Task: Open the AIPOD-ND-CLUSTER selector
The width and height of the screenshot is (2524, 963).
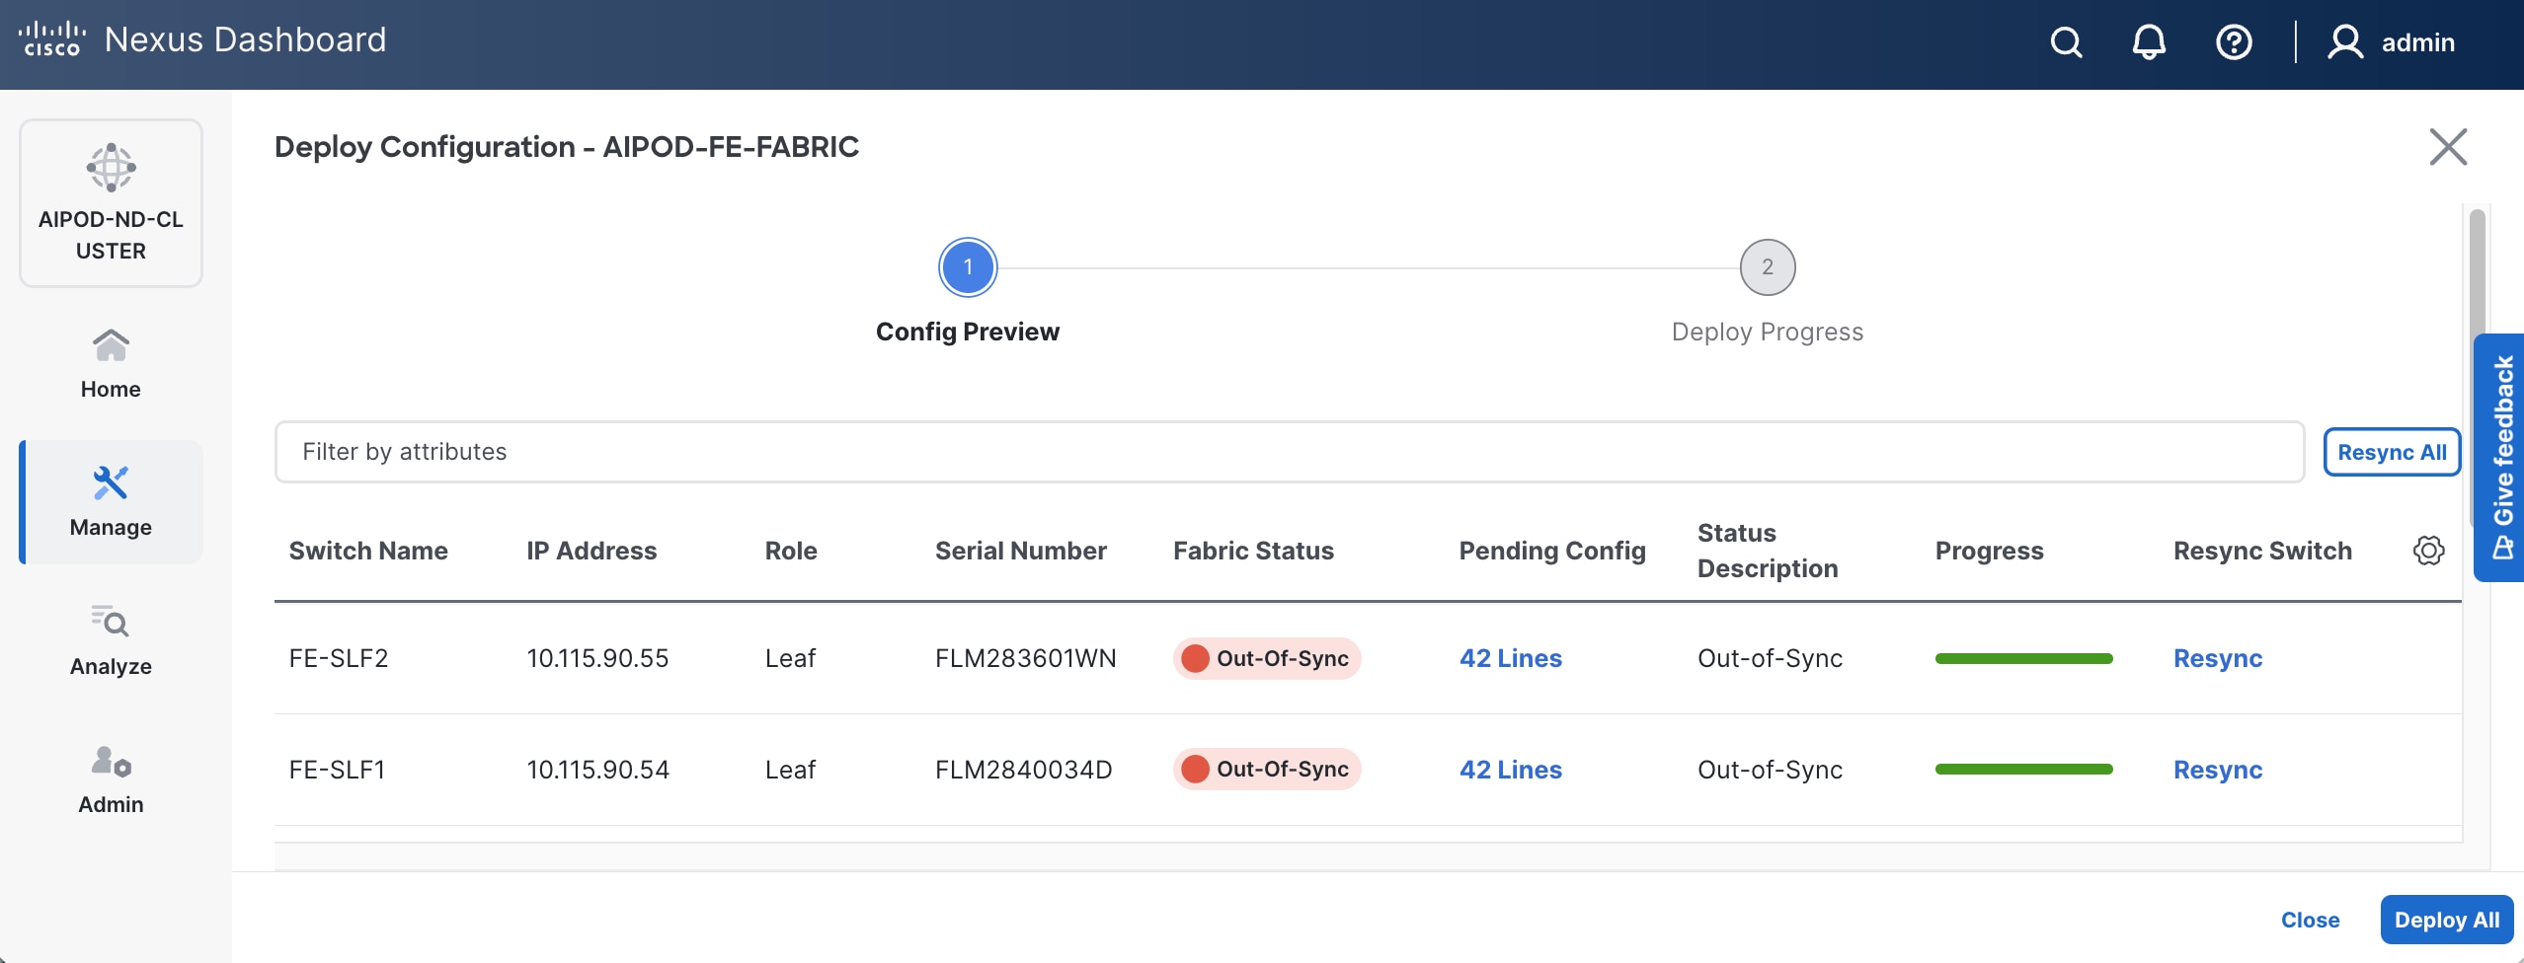Action: (111, 203)
